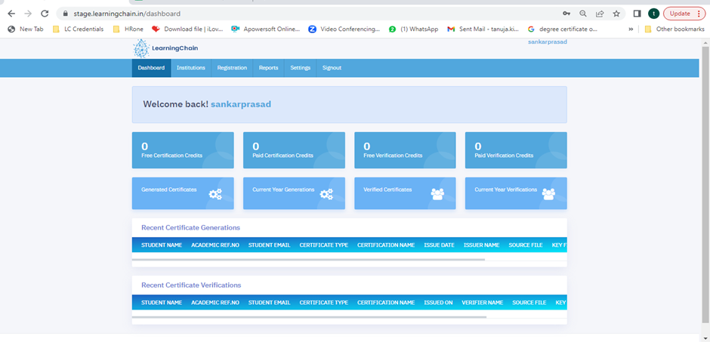The height and width of the screenshot is (342, 710).
Task: Go to the Reports menu
Action: [x=268, y=68]
